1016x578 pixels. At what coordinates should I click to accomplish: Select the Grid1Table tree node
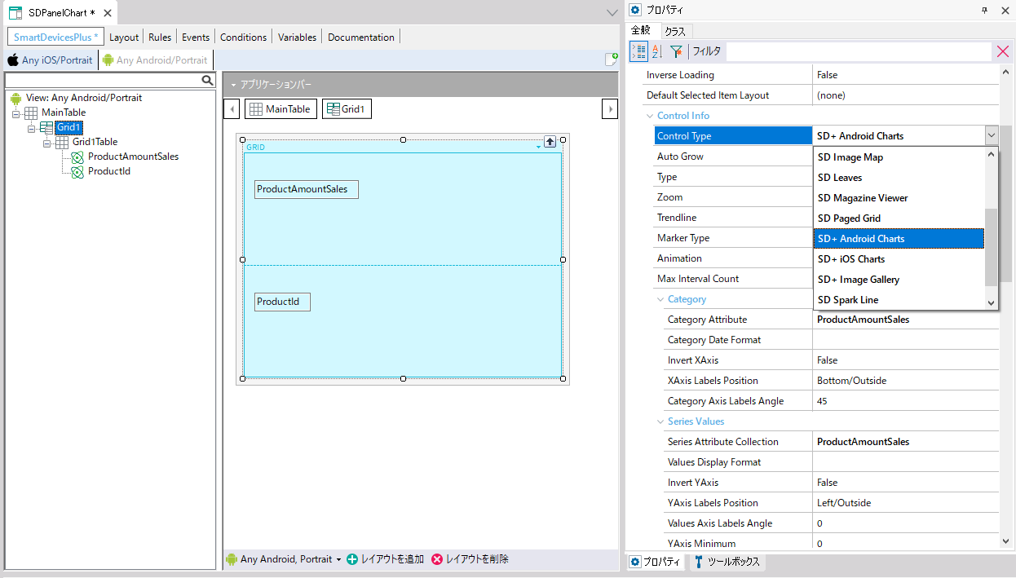click(x=95, y=142)
